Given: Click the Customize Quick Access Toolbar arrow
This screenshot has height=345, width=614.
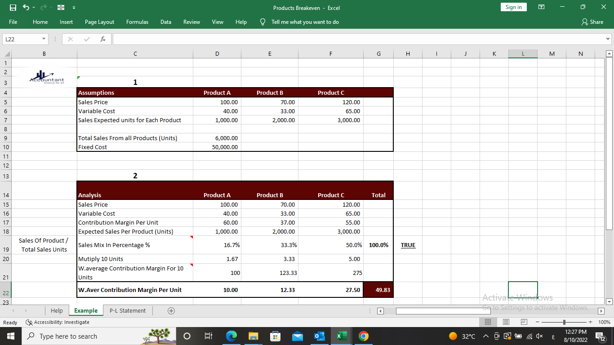Looking at the screenshot, I should tap(73, 8).
